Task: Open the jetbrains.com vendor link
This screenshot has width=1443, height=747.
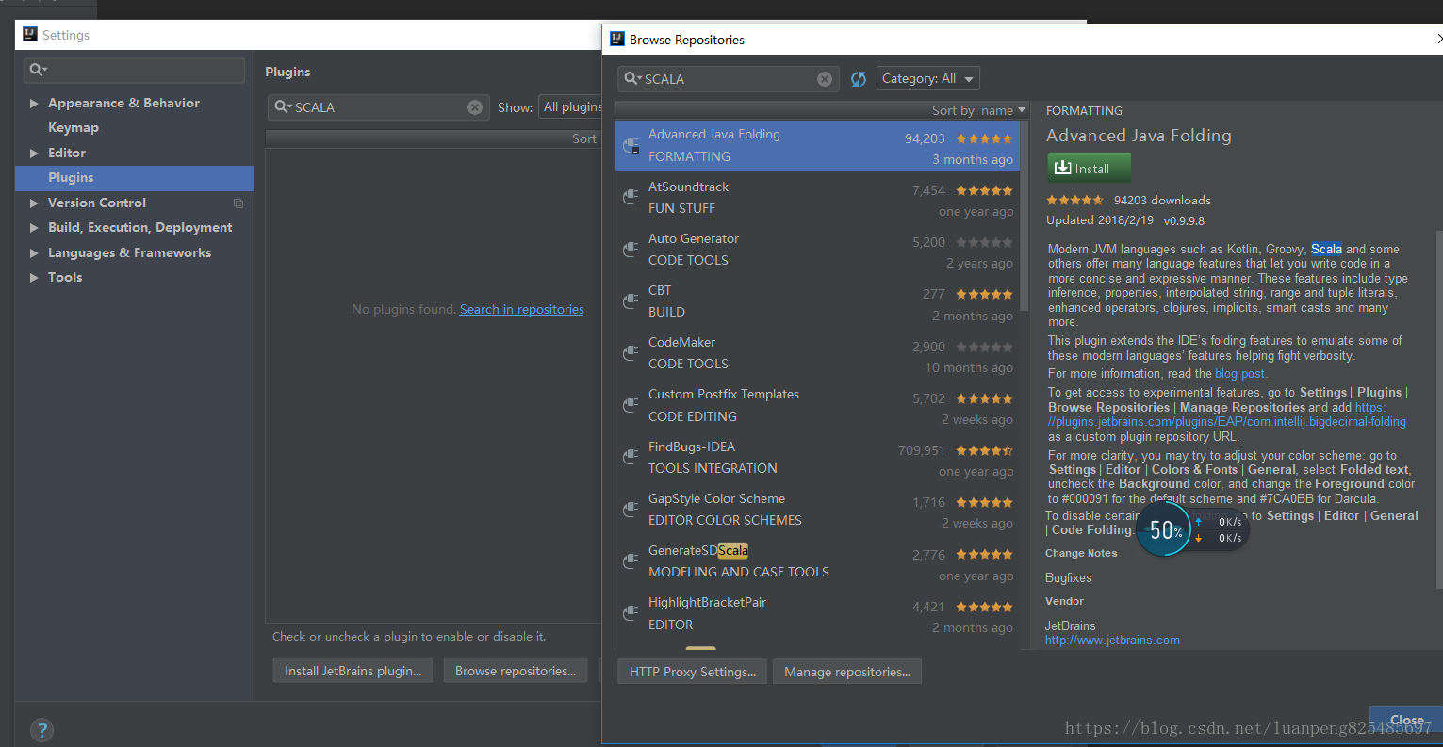Action: pyautogui.click(x=1112, y=641)
